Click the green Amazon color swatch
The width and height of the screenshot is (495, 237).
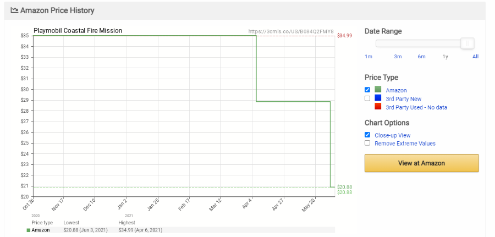coord(378,89)
